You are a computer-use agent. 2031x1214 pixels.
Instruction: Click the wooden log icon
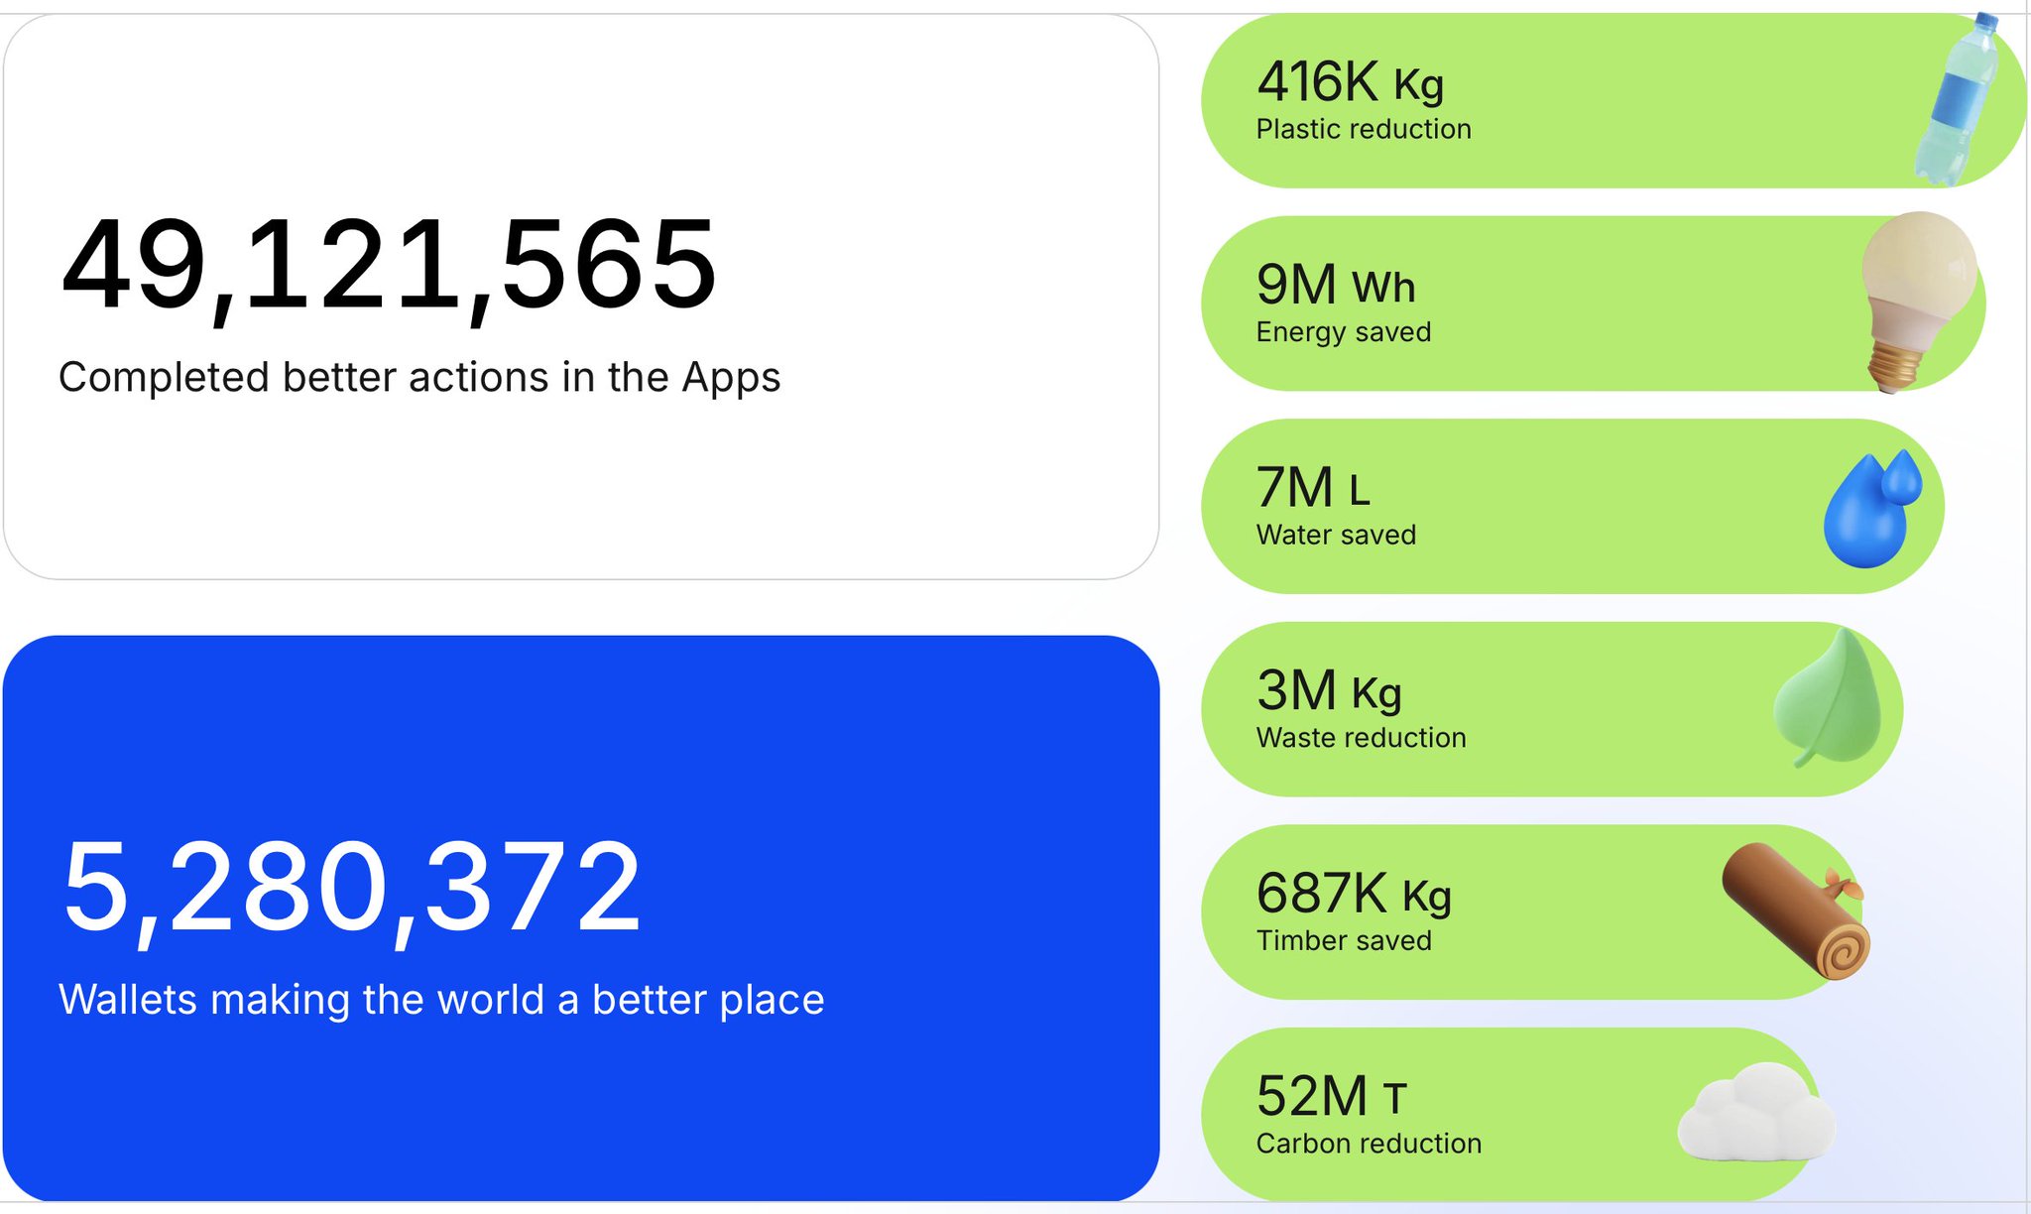click(1797, 910)
